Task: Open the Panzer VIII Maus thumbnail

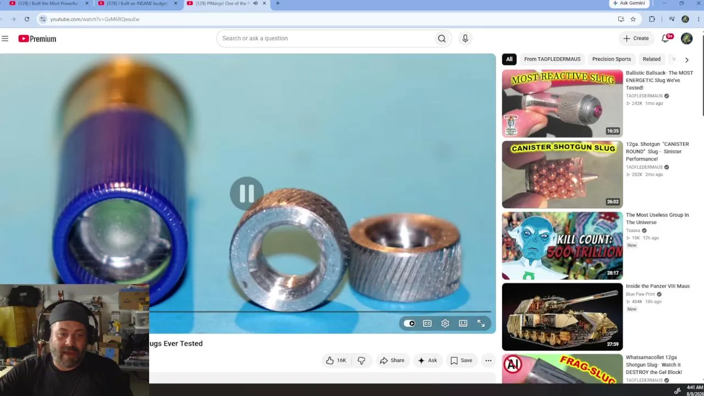Action: pos(562,317)
